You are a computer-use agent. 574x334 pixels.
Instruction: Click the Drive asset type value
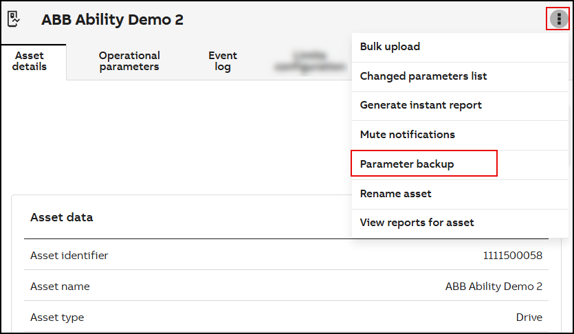529,318
